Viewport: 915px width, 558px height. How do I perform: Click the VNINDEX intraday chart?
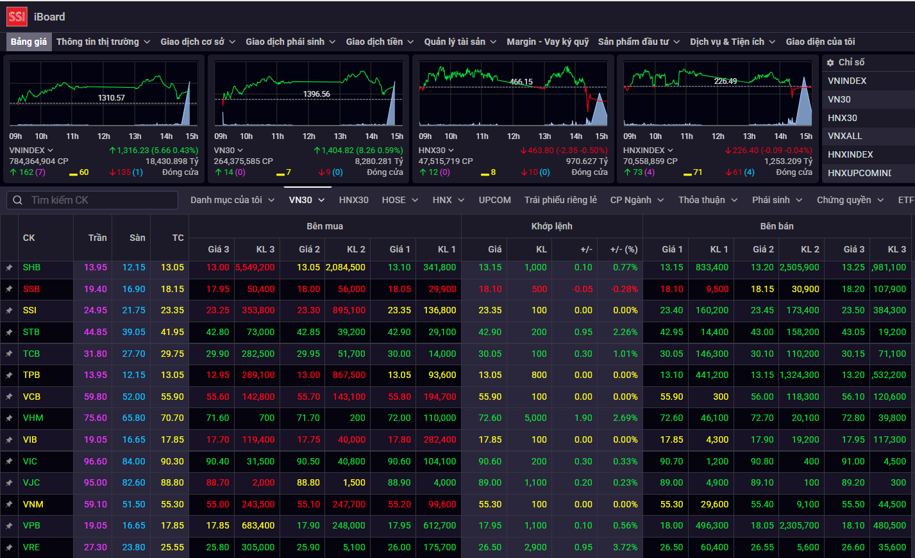tap(104, 94)
